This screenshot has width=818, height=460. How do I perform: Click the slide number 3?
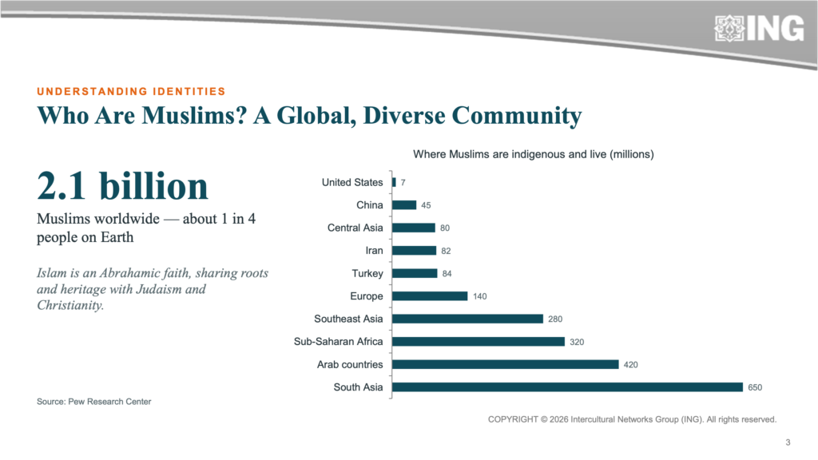pos(788,442)
